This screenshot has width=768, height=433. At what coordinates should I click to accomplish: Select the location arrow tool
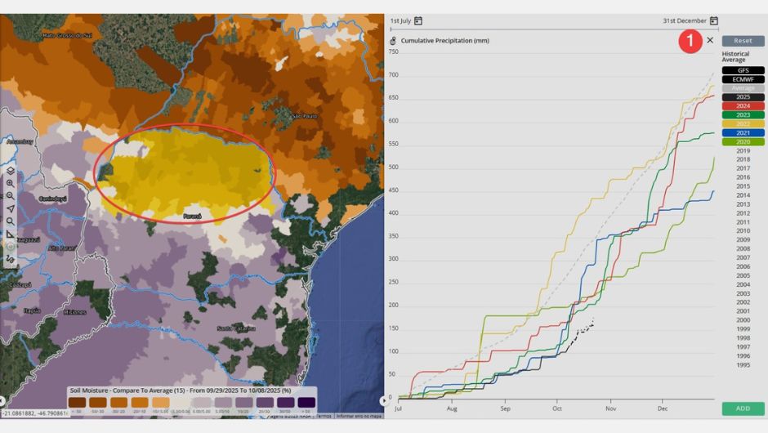click(11, 208)
